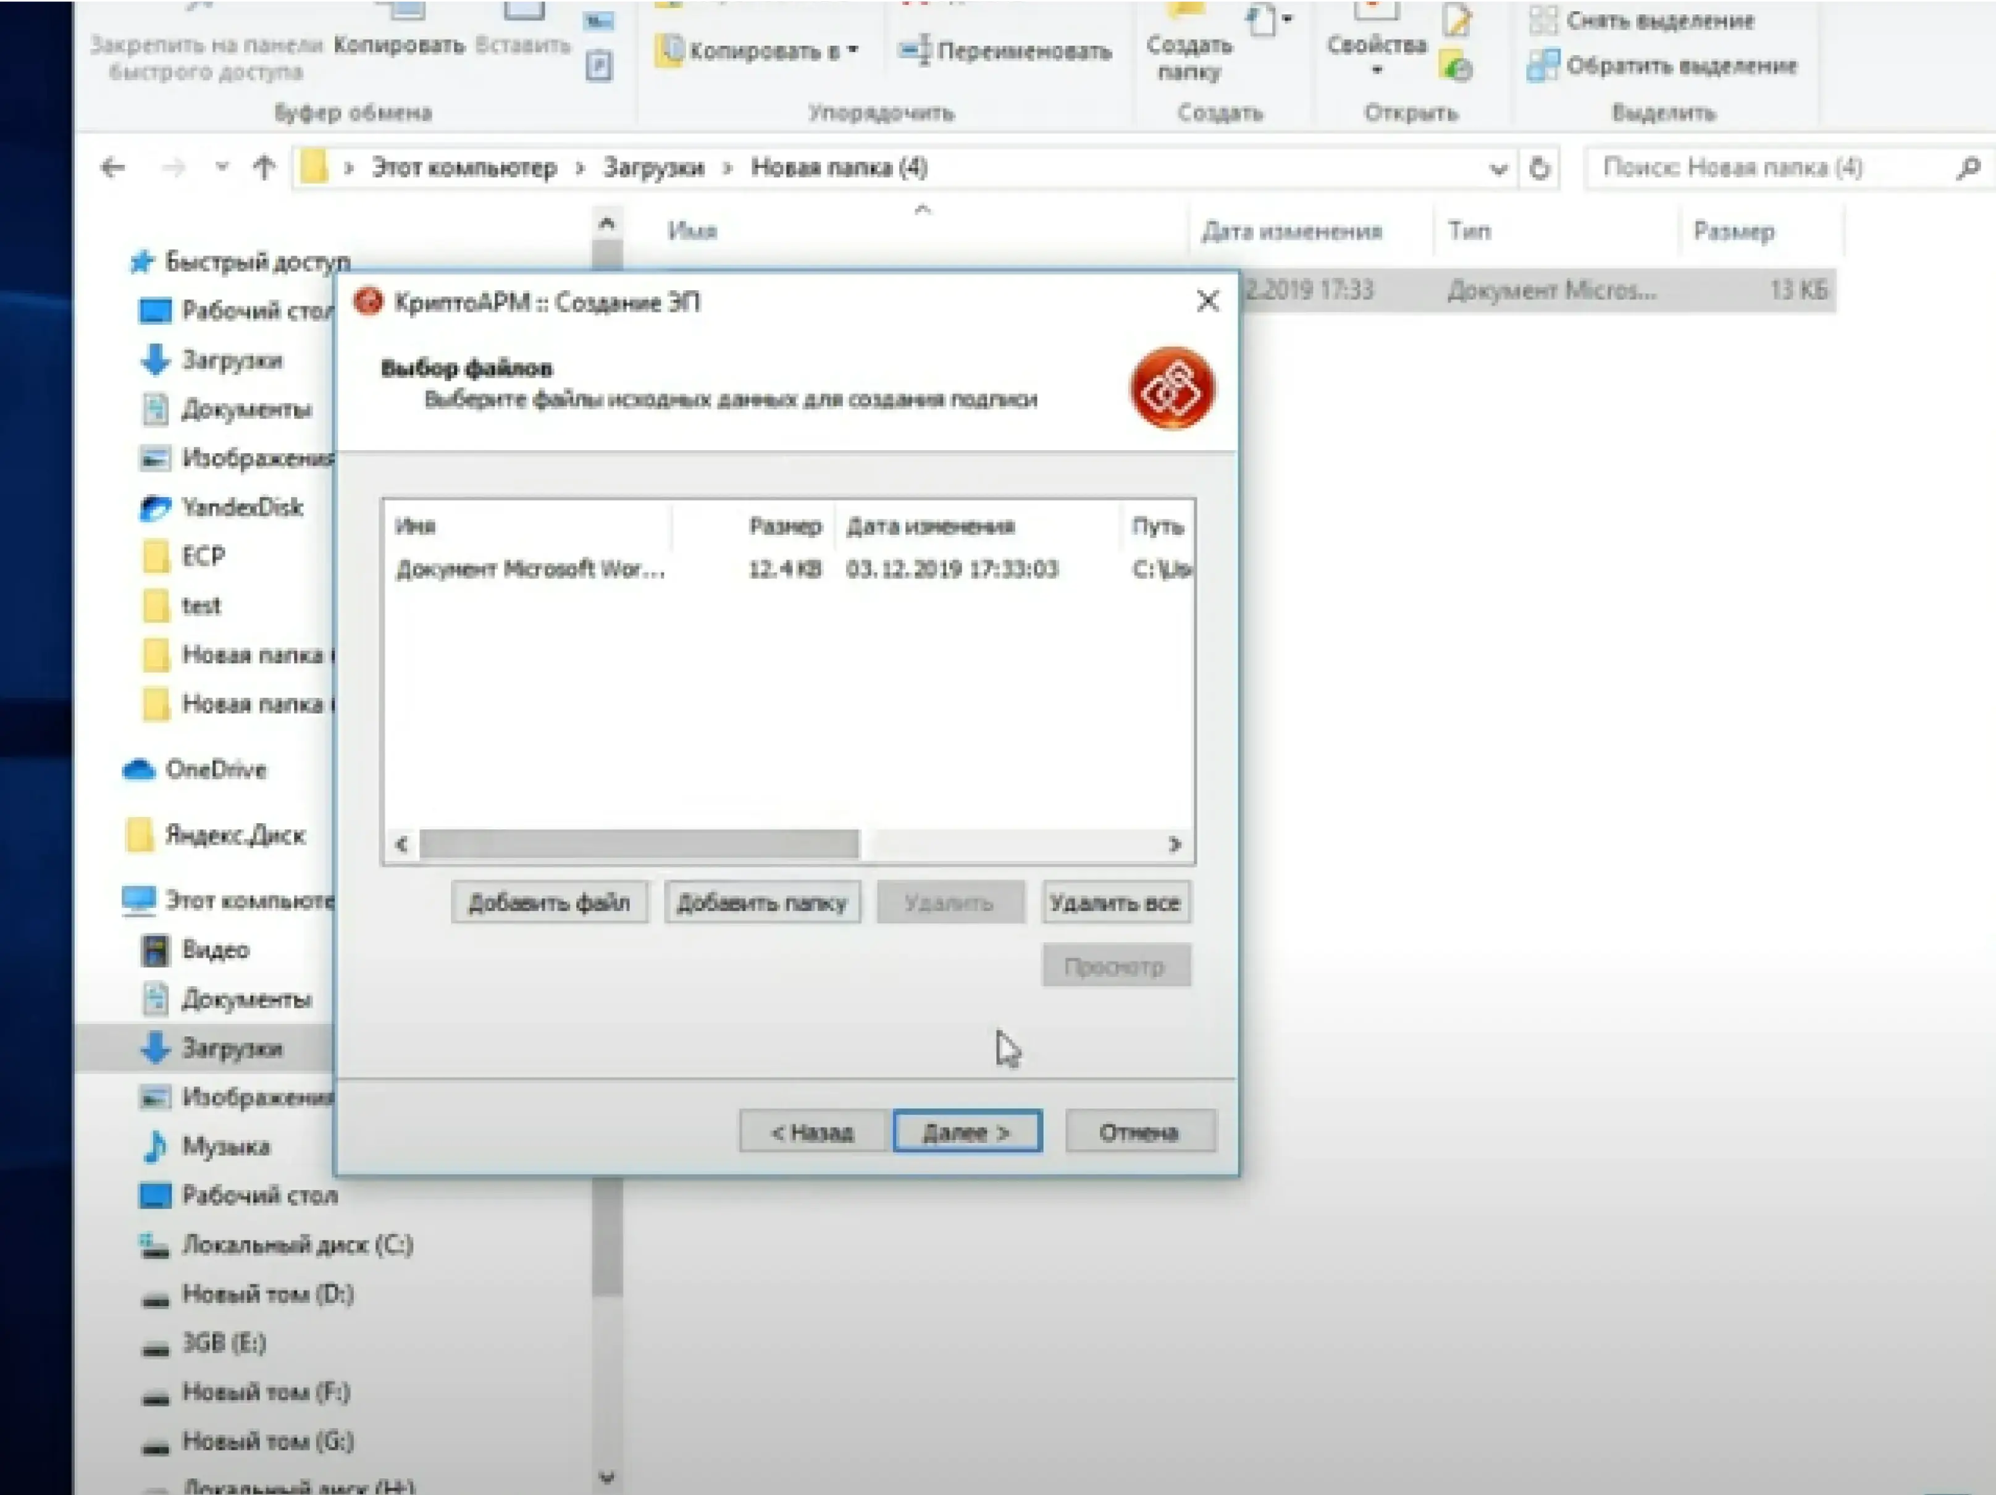Viewport: 1996px width, 1495px height.
Task: Click the Переименовать rename icon in ribbon
Action: 914,51
